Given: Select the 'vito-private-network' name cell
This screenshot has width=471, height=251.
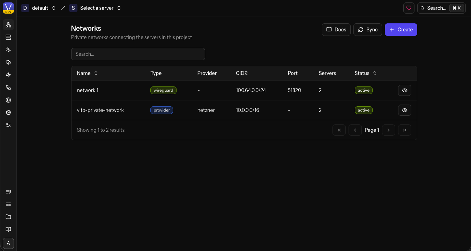Looking at the screenshot, I should 100,110.
